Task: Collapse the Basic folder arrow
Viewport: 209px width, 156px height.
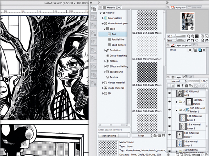Action: point(105,29)
